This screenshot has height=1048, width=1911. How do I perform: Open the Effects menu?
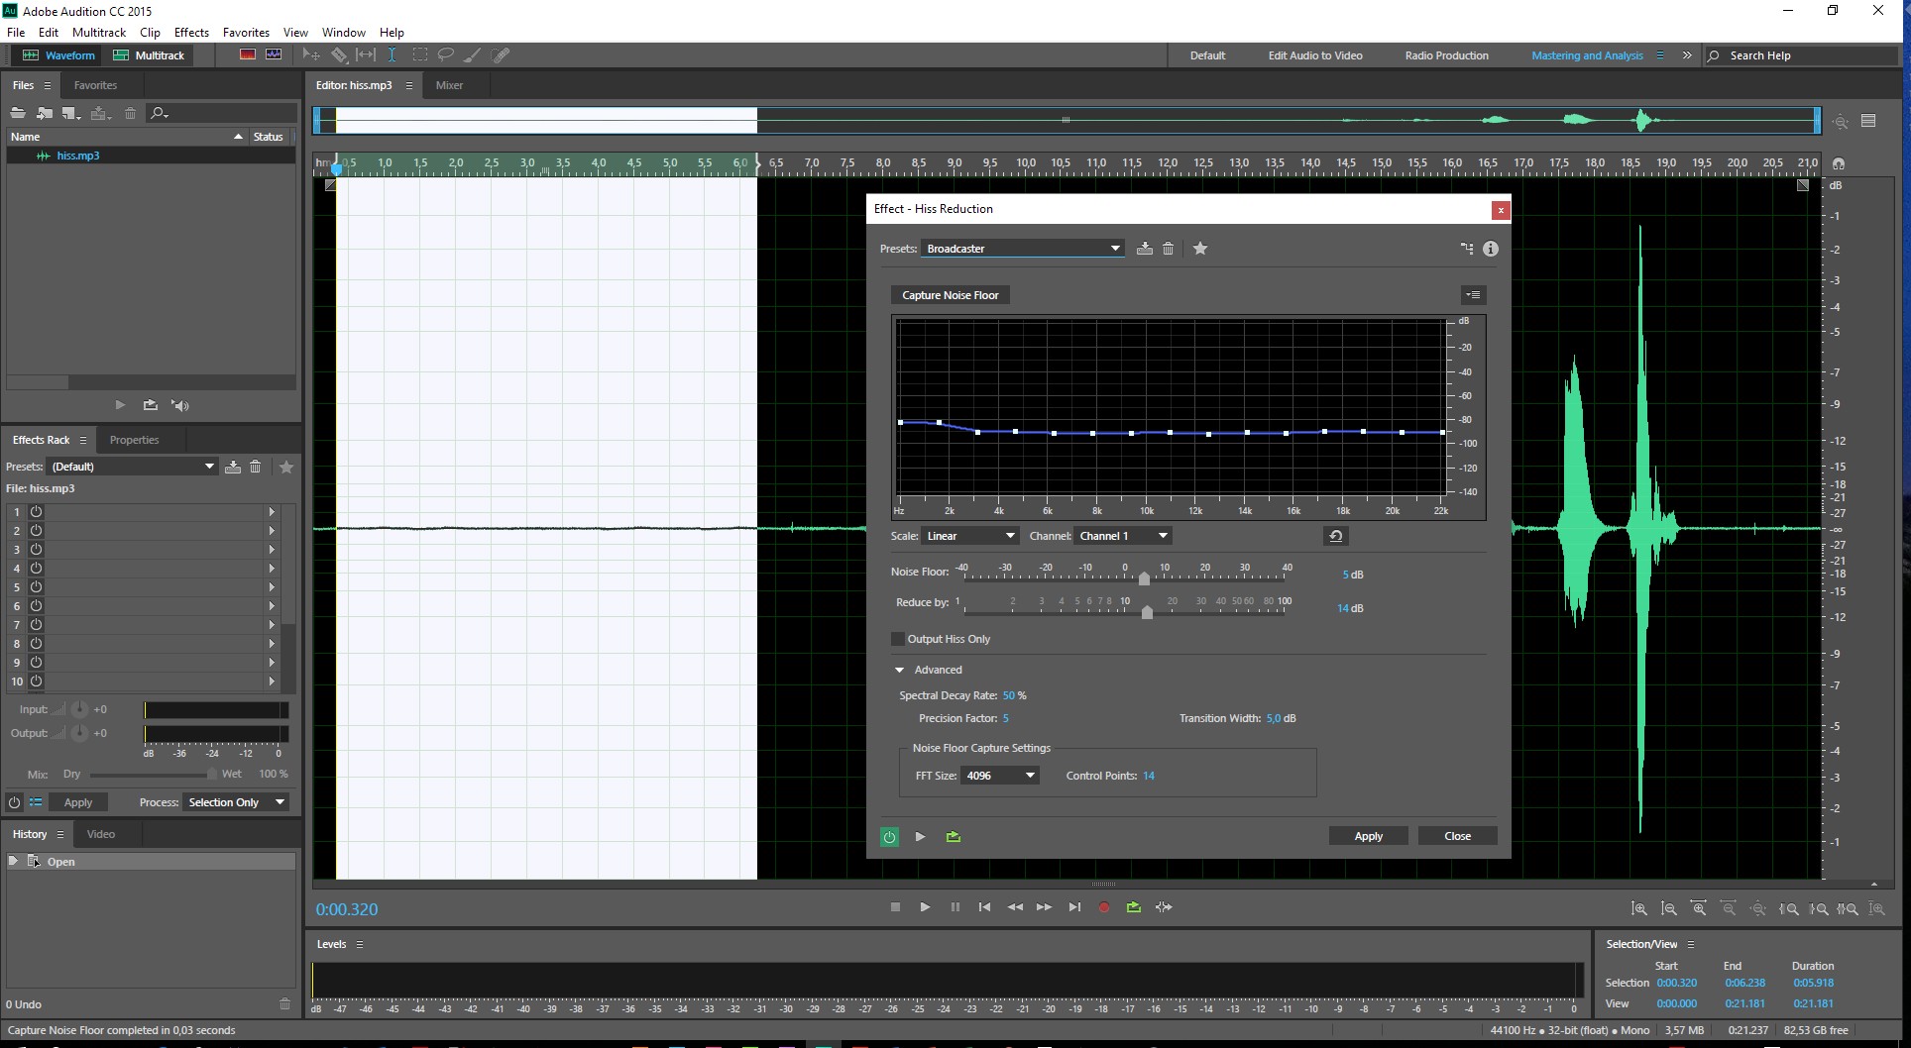click(x=191, y=33)
